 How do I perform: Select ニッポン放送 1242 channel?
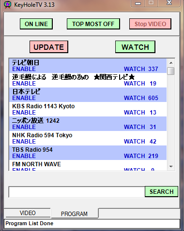click(x=88, y=124)
